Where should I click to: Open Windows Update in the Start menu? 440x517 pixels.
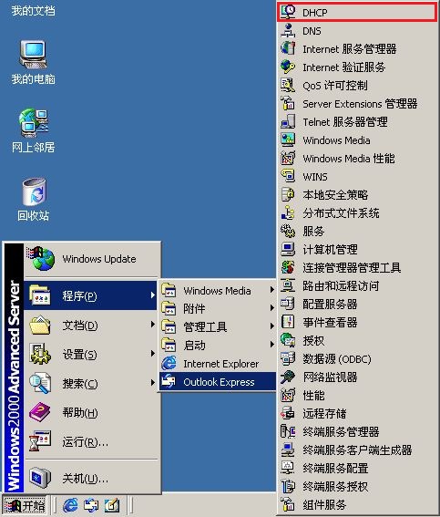pos(91,259)
